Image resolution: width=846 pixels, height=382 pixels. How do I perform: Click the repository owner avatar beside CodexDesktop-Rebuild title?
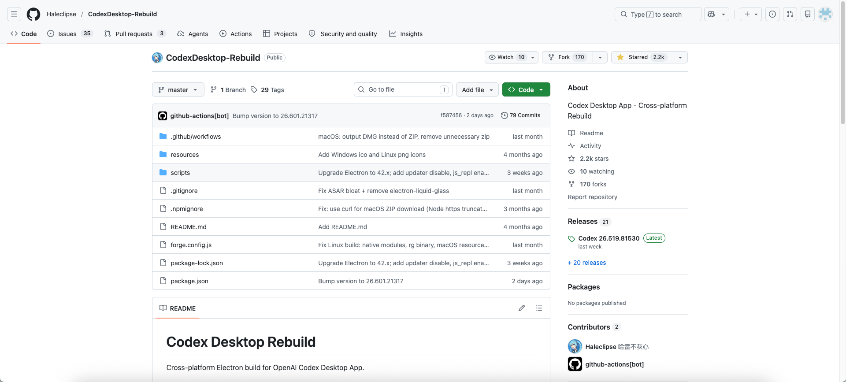click(157, 58)
